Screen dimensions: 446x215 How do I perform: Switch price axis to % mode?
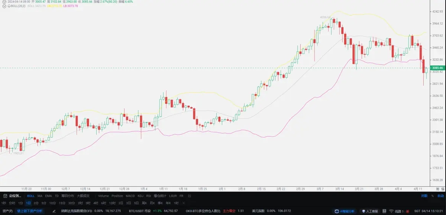(432, 196)
